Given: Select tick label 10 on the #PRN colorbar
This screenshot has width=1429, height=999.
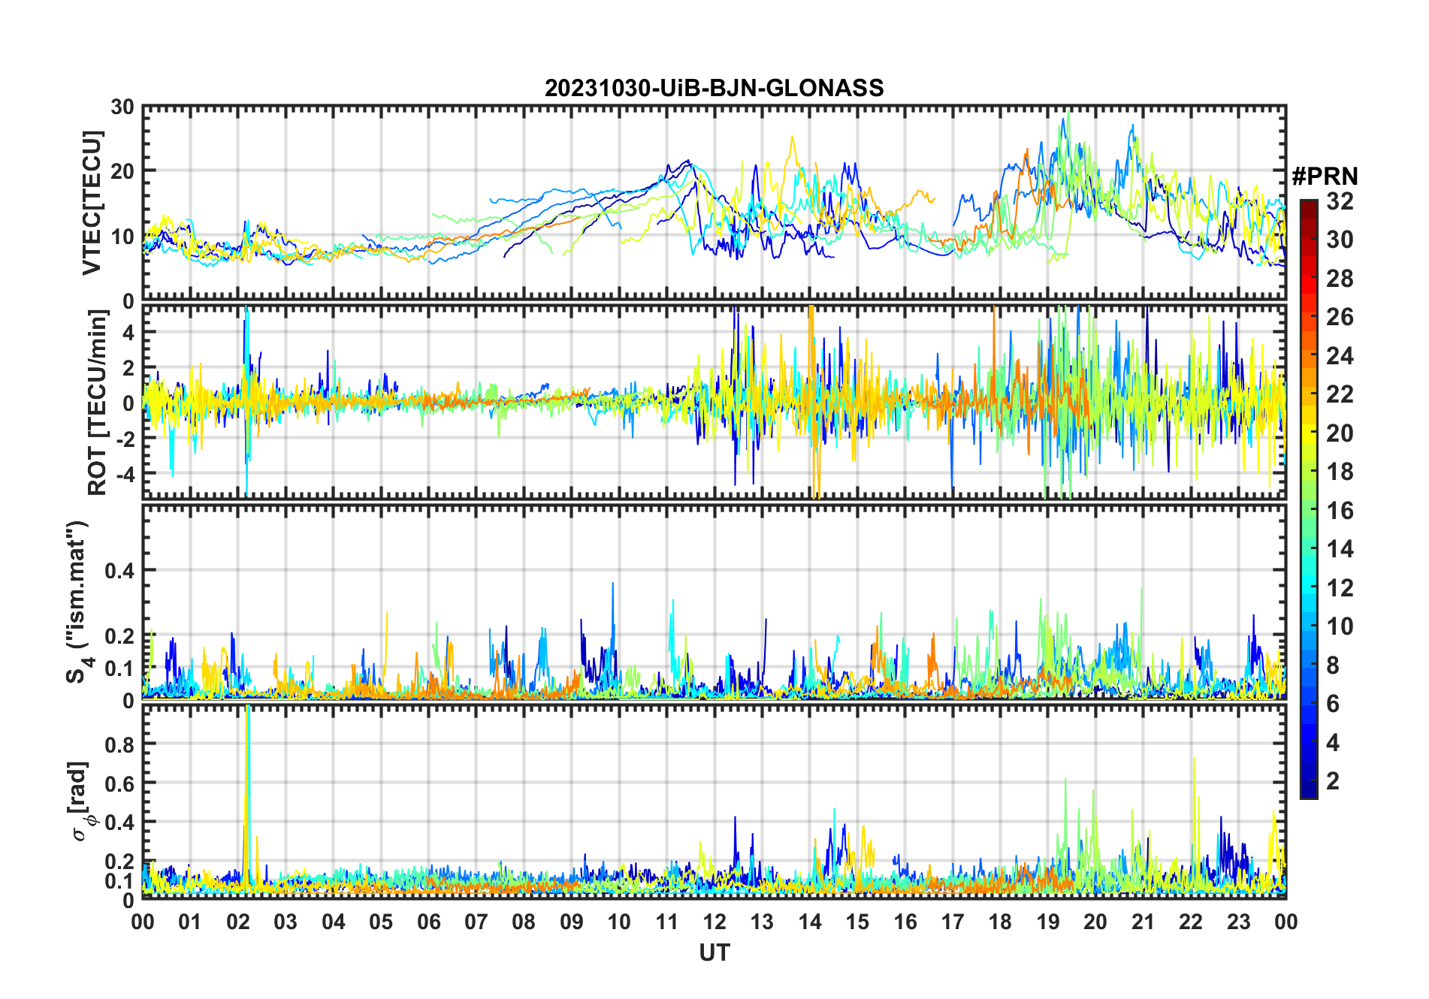Looking at the screenshot, I should 1340,626.
